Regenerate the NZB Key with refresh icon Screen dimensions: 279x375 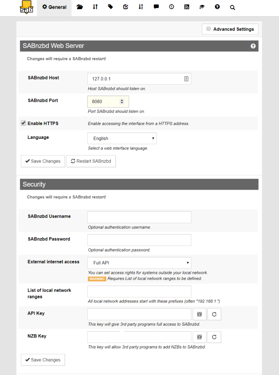click(x=214, y=337)
